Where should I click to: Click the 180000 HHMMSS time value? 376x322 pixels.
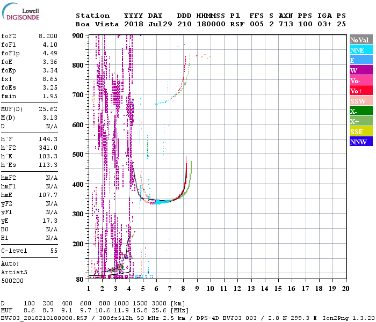211,24
